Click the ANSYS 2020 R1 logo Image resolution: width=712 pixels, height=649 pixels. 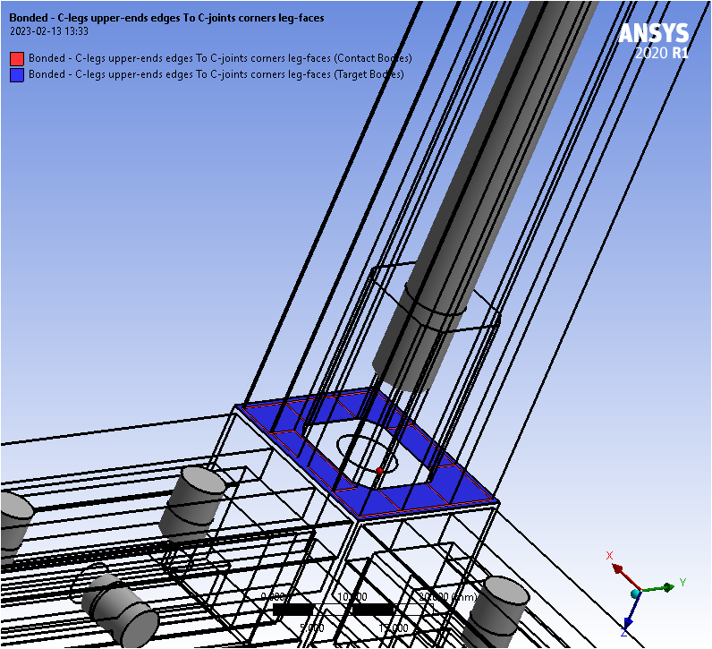coord(654,41)
